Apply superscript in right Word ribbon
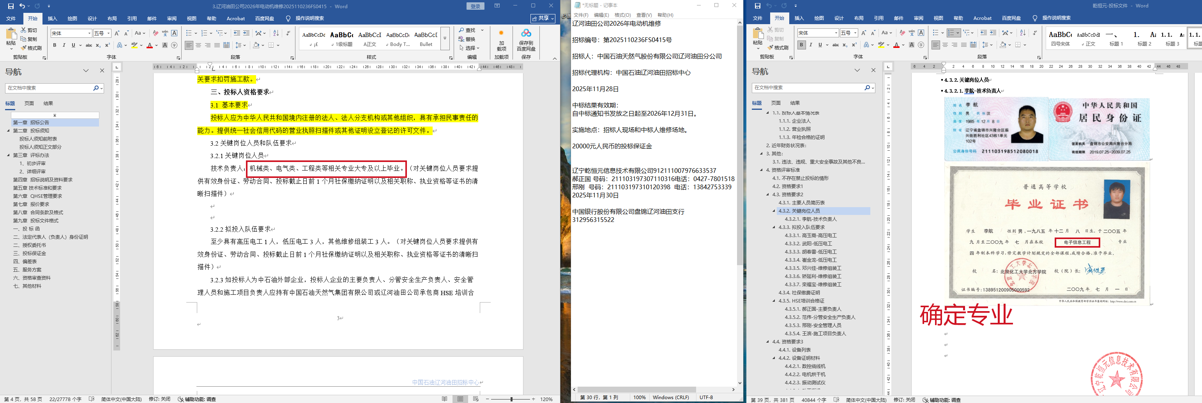 (x=854, y=45)
